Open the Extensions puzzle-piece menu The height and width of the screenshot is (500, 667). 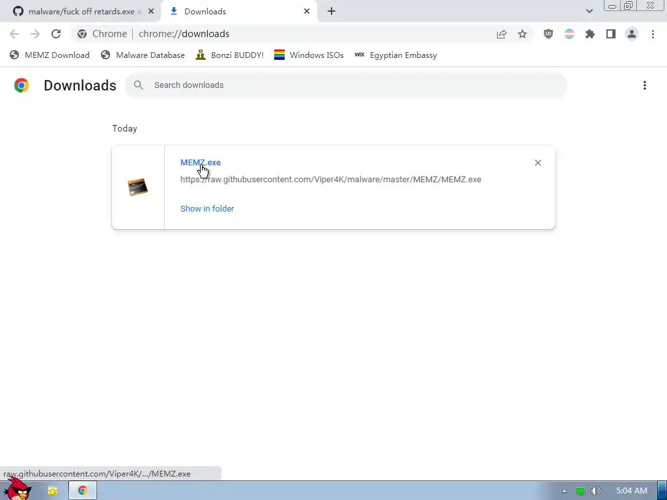click(x=590, y=34)
